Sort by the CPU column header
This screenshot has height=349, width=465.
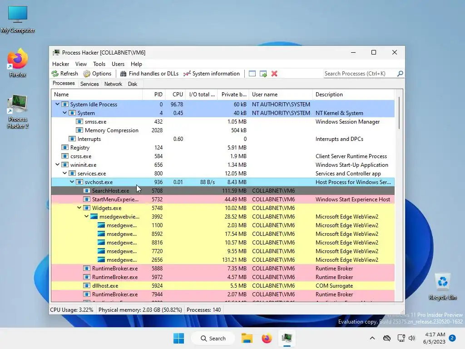coord(176,95)
